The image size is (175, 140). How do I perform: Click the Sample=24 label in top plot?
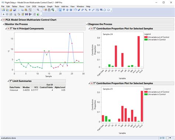click(x=108, y=34)
